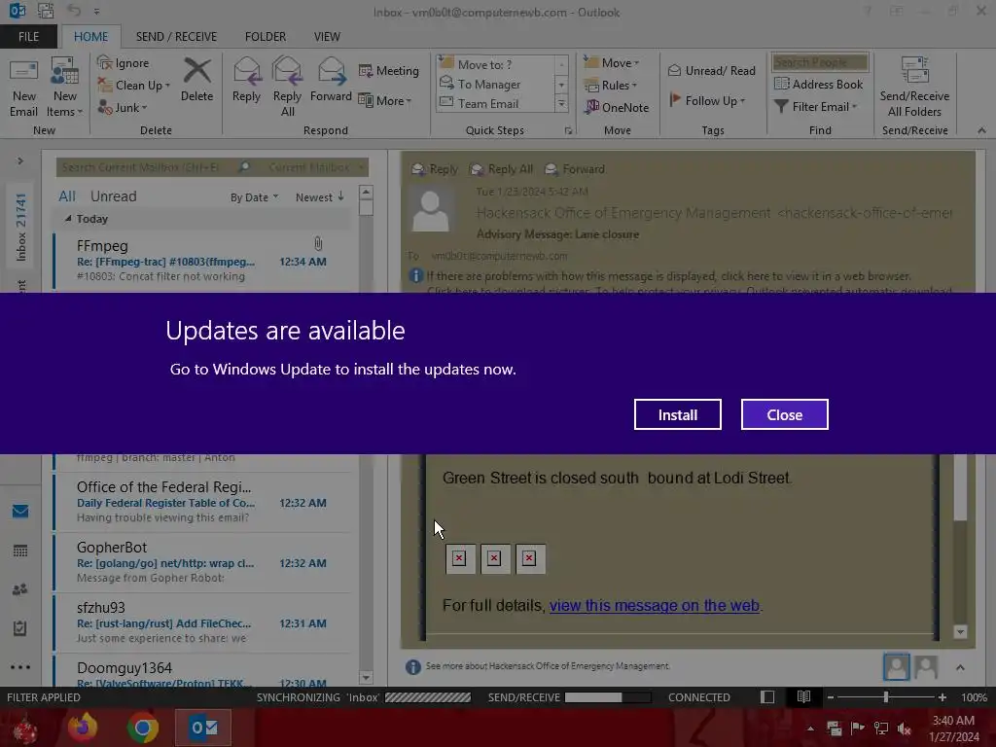The image size is (996, 747).
Task: Show only Unread messages
Action: pos(113,196)
